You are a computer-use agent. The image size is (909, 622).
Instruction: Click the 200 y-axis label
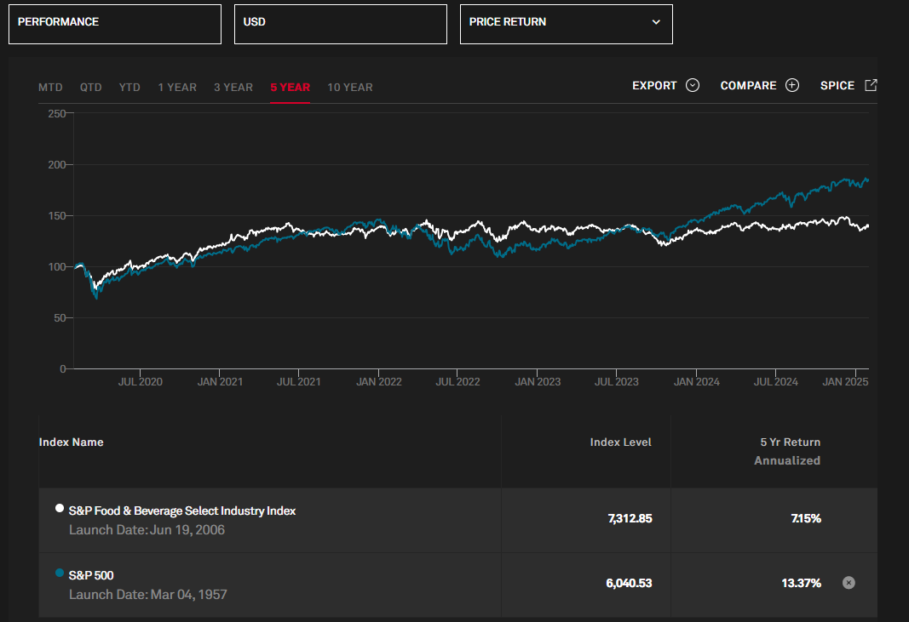[57, 165]
